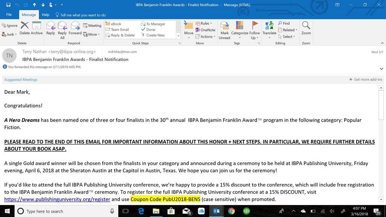Open the Action Center notifications

377,211
